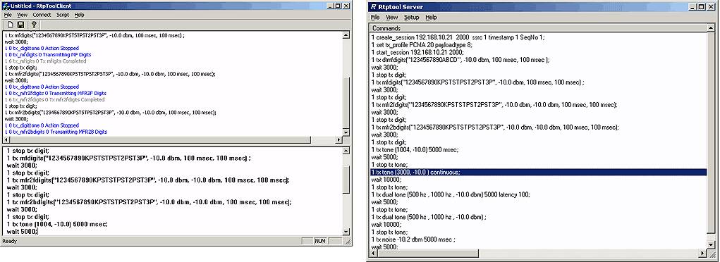Open the View menu in RtpToolClient

tap(22, 15)
